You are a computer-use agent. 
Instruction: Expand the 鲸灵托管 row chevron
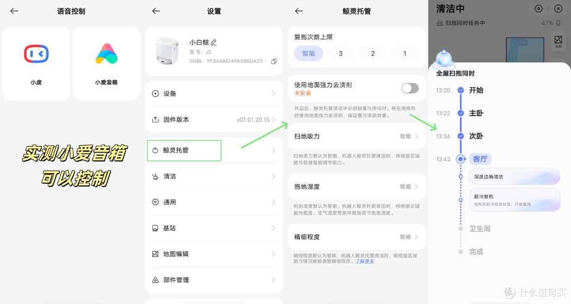(x=273, y=150)
